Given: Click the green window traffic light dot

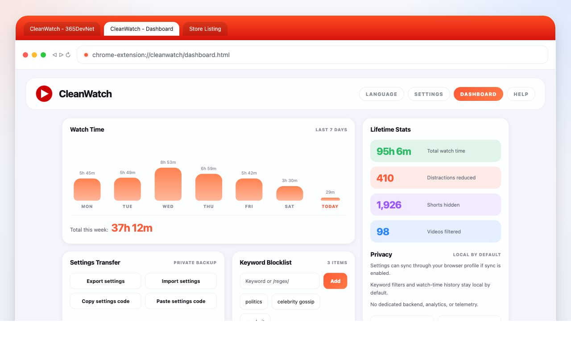Looking at the screenshot, I should [x=43, y=55].
